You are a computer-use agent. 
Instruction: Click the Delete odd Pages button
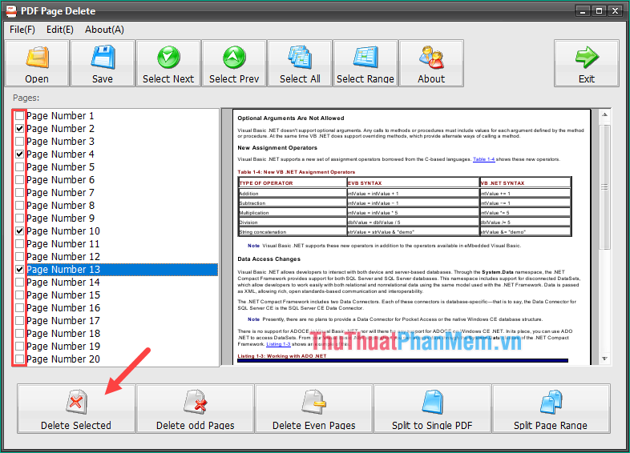(x=196, y=408)
